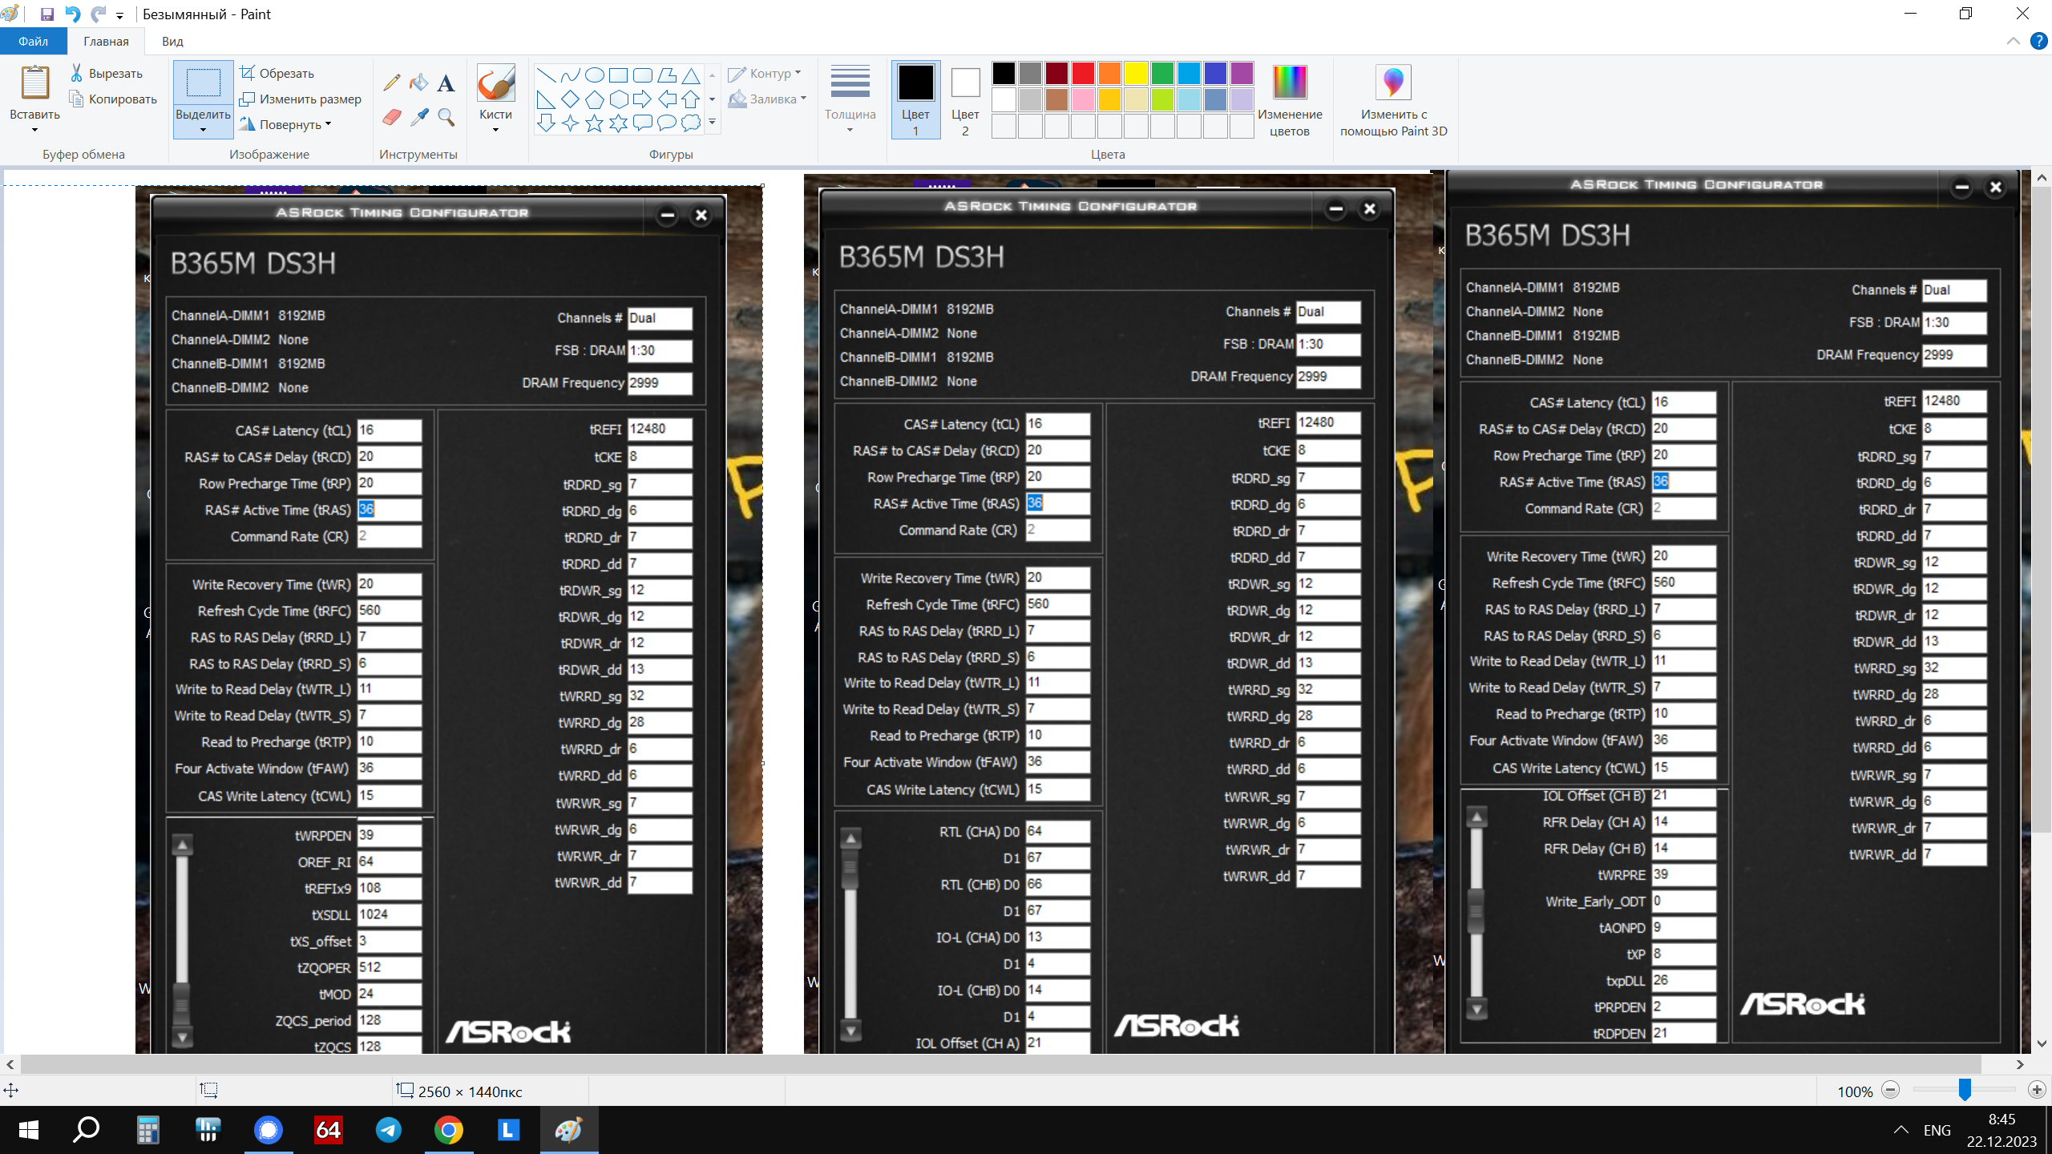The height and width of the screenshot is (1154, 2052).
Task: Select the Pencil tool
Action: click(391, 82)
